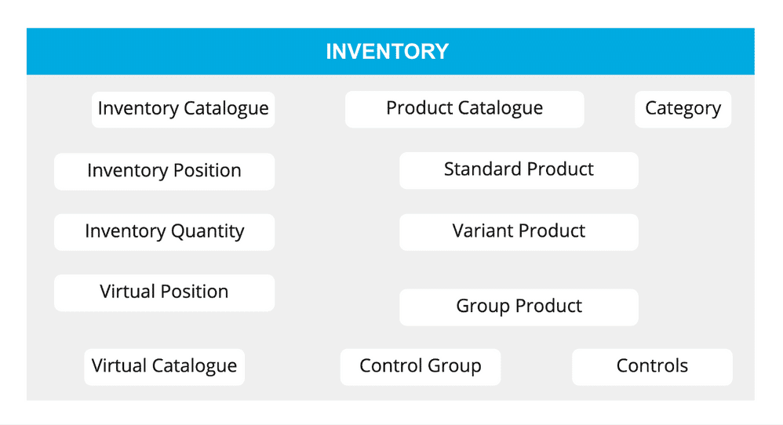783x425 pixels.
Task: Click the Controls box
Action: [652, 366]
